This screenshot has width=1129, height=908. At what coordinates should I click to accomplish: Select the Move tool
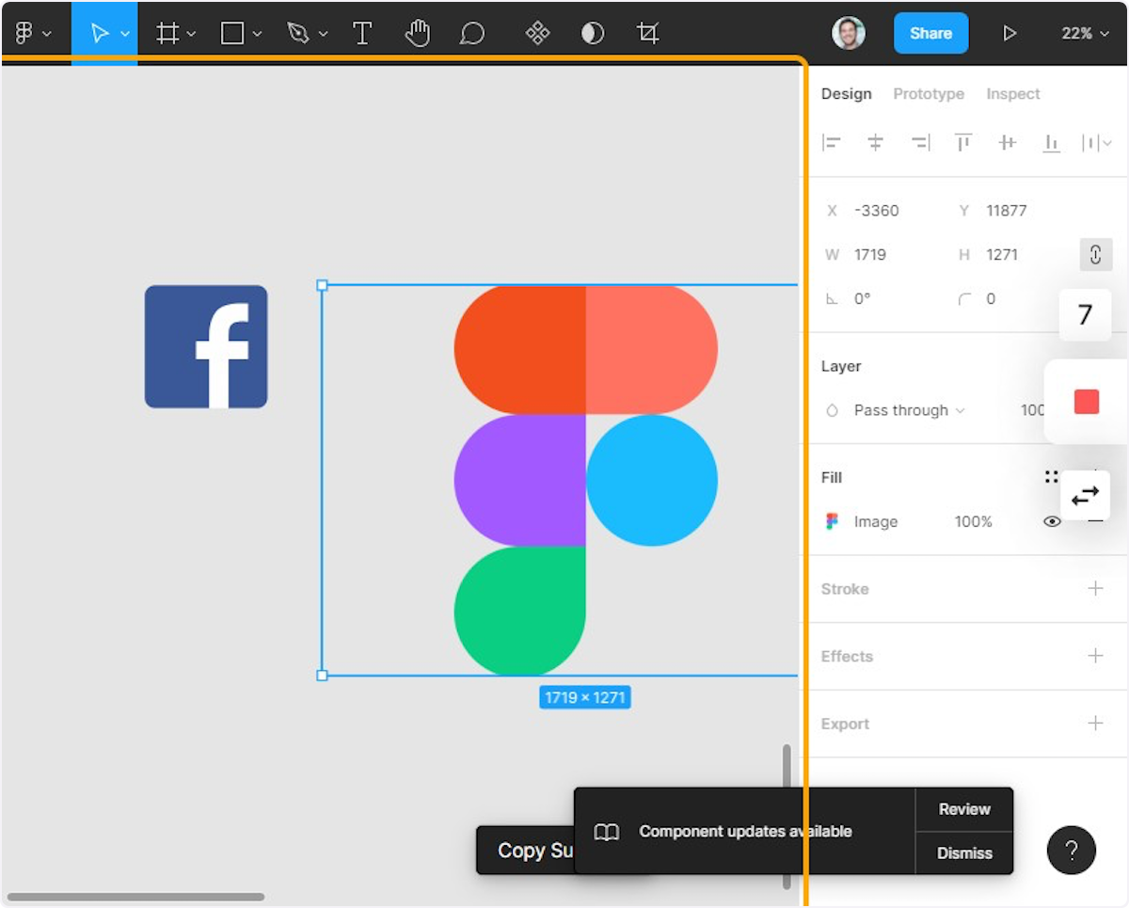coord(99,34)
